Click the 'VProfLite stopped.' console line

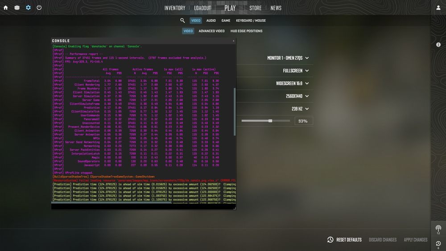73,173
